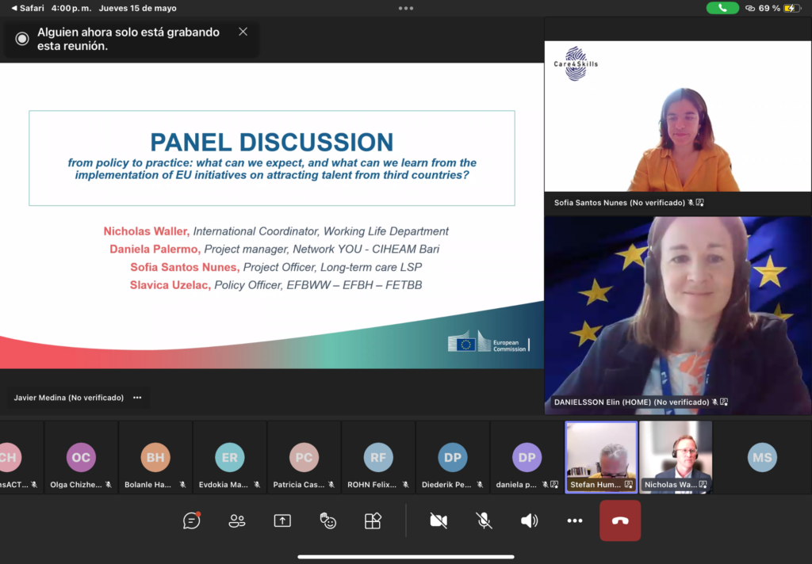Tap the three dots at screen top
The width and height of the screenshot is (812, 564).
click(406, 8)
